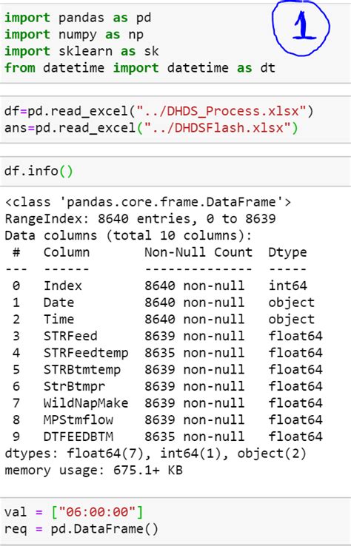Click the 'memory usage: 675.1+ KB' line
Viewport: 351px width, 546px height.
point(93,470)
